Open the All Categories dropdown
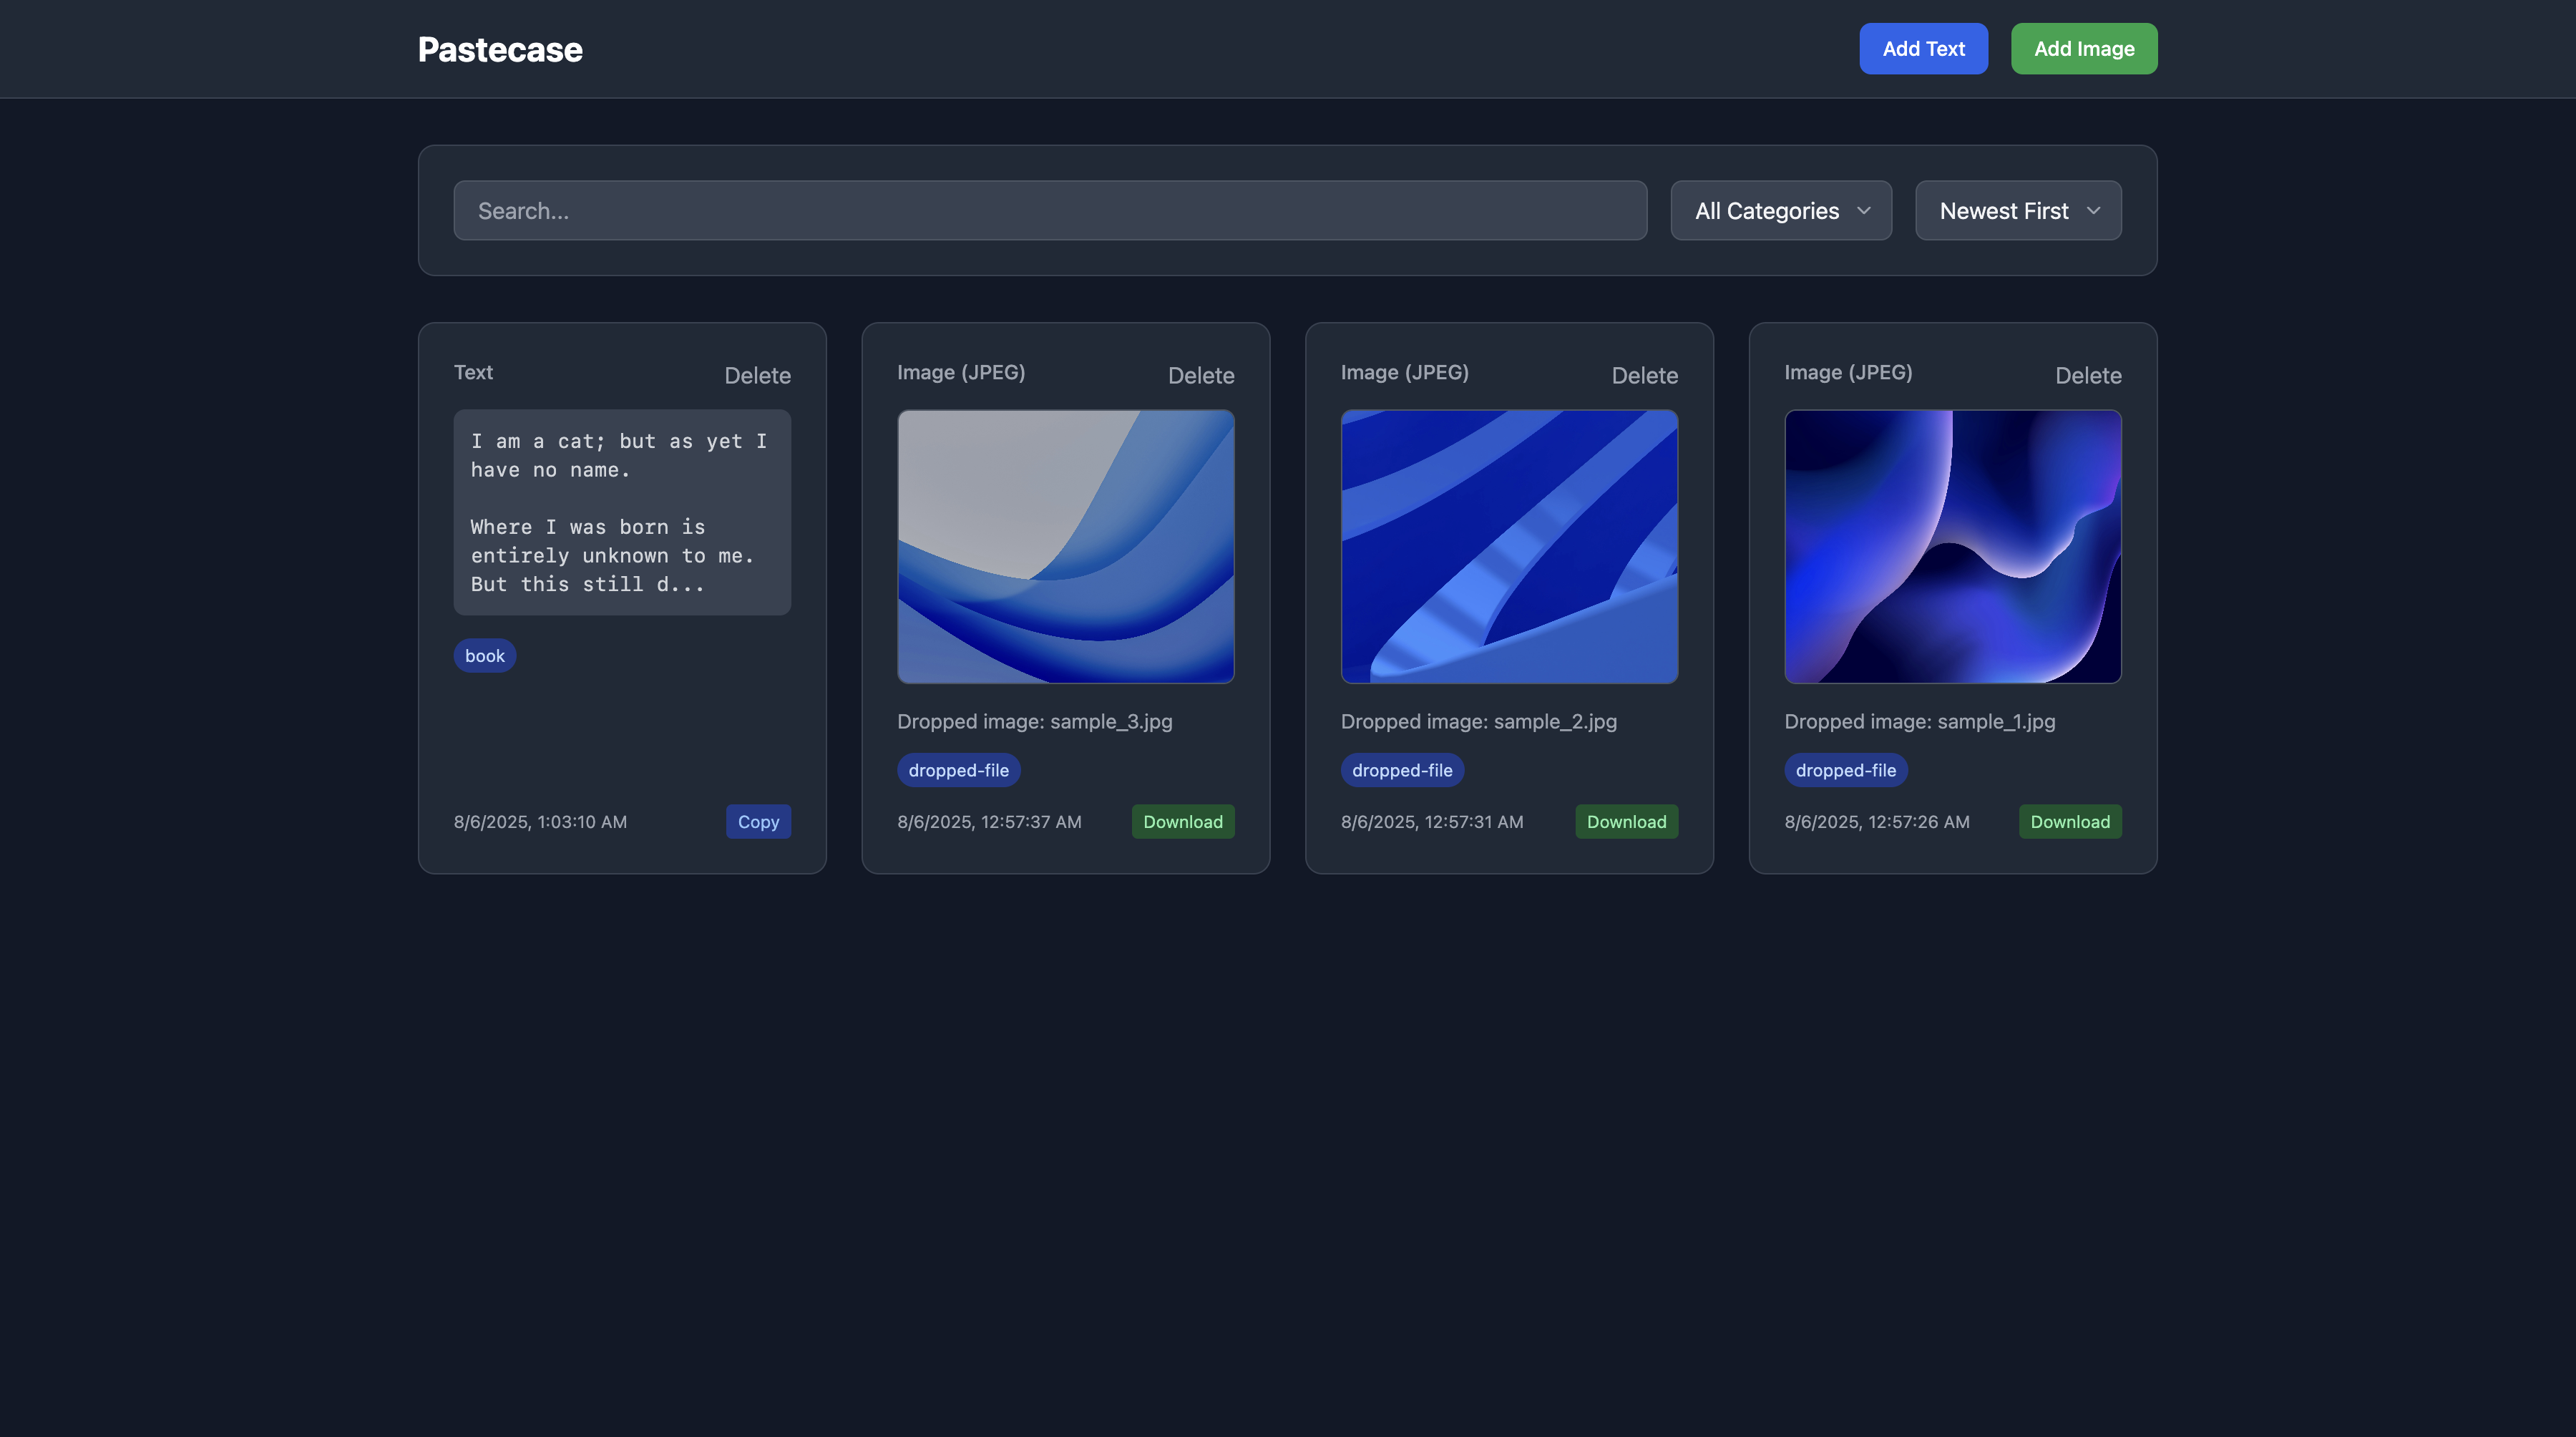Screen dimensions: 2576x1437 pos(1780,211)
